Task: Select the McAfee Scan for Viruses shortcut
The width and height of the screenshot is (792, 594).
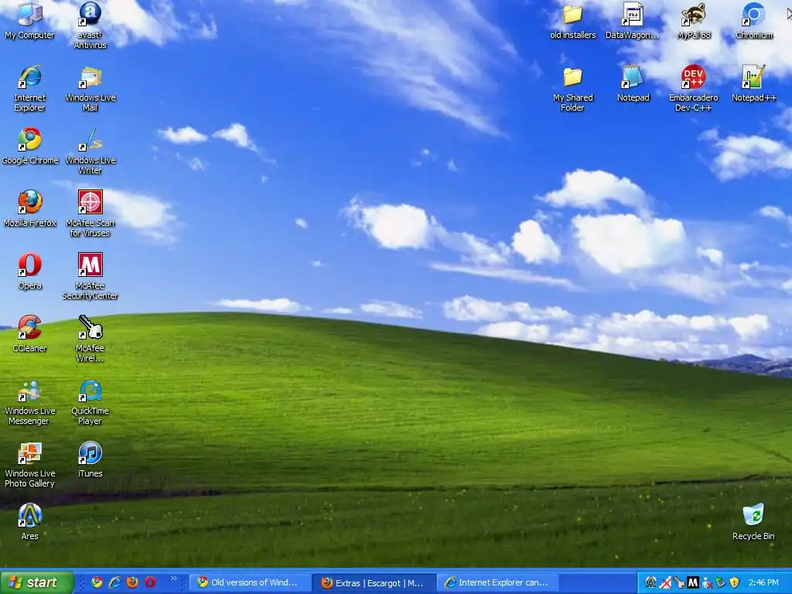Action: pos(90,213)
